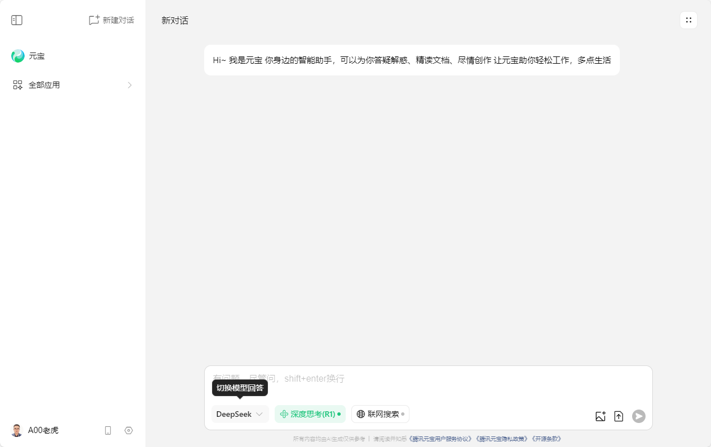Click the grid layout icon at top right
Viewport: 711px width, 447px height.
(x=688, y=20)
